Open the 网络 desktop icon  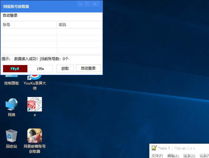[12, 107]
